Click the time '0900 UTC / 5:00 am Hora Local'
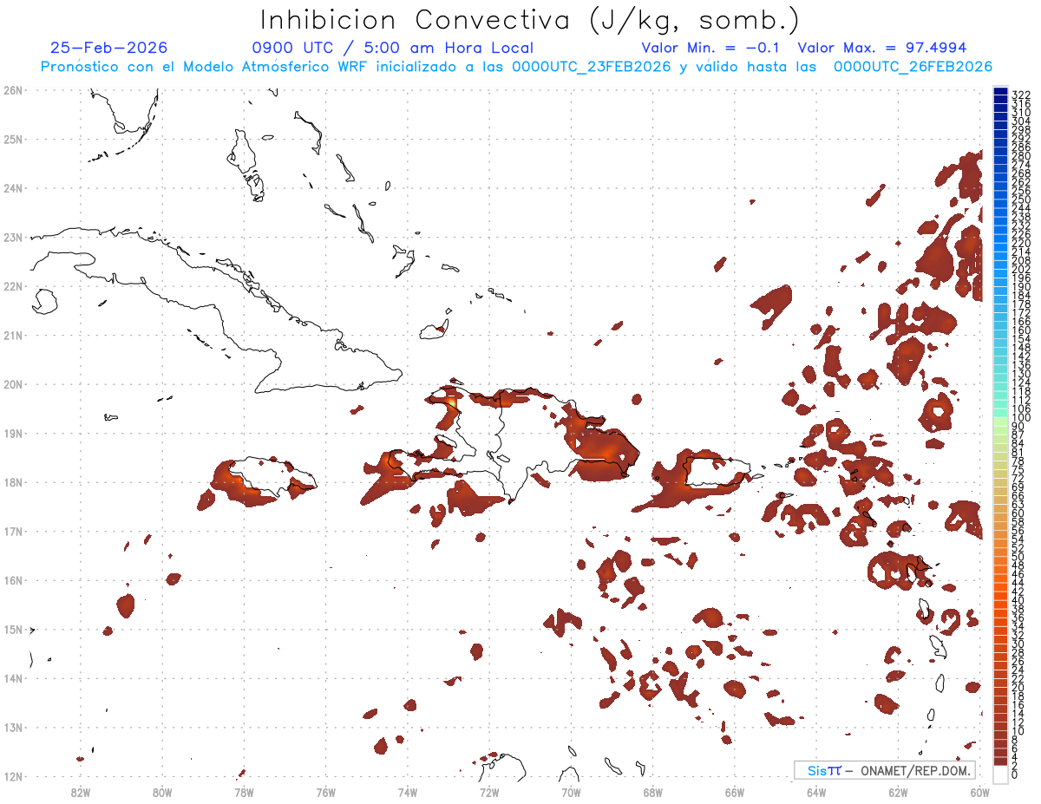This screenshot has width=1041, height=804. point(393,48)
